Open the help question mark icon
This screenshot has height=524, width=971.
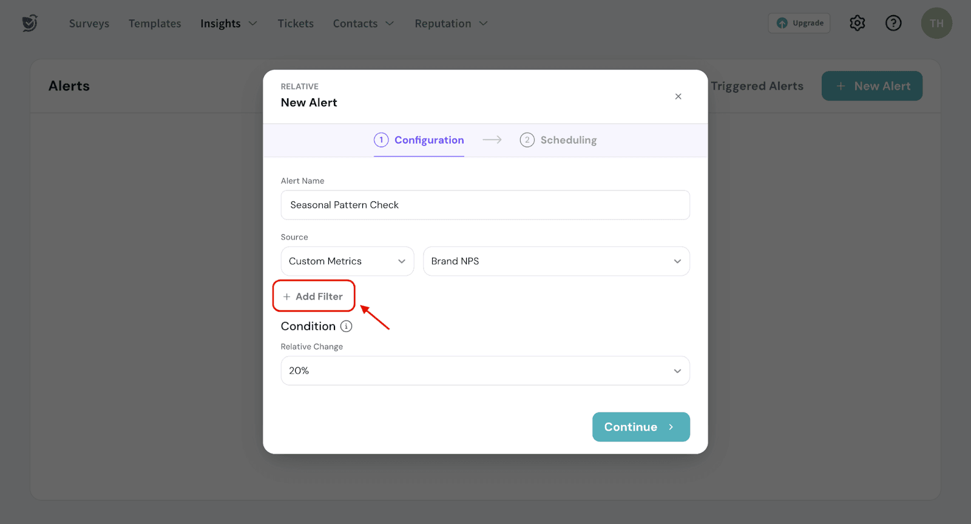(x=893, y=23)
